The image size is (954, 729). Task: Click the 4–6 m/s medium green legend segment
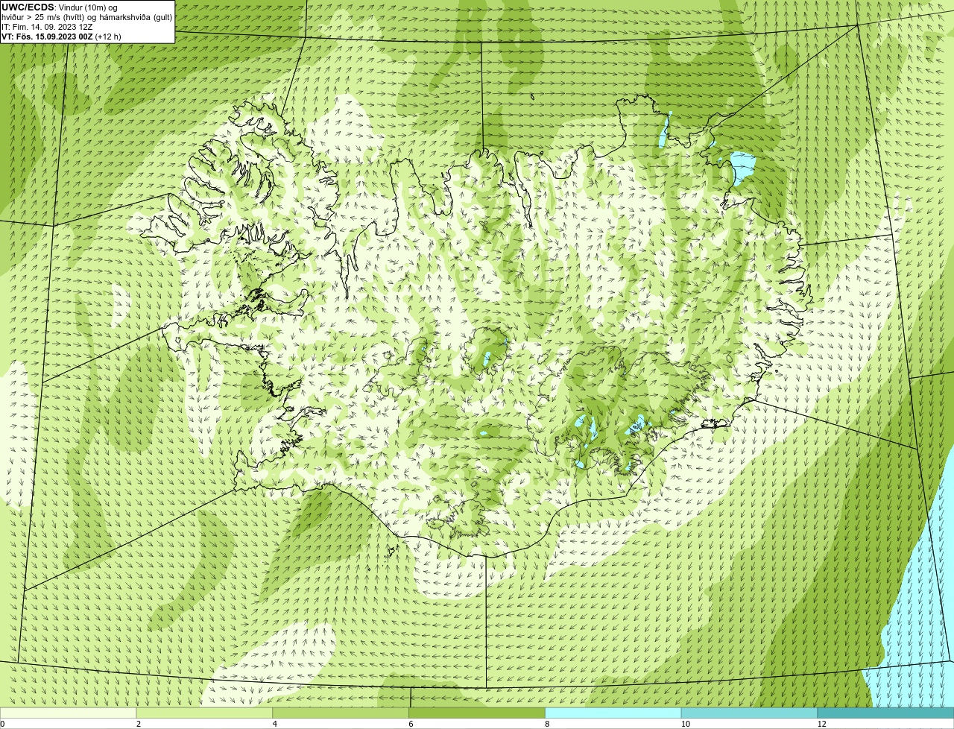341,713
